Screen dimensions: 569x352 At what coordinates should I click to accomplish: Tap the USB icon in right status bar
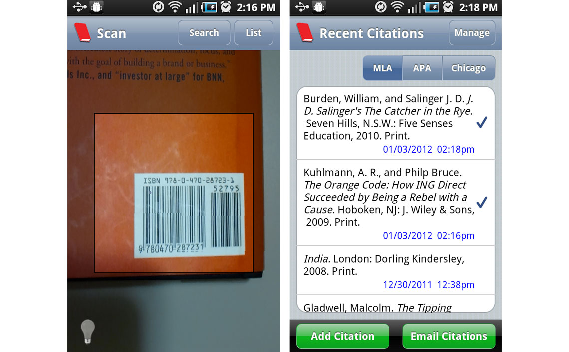302,7
